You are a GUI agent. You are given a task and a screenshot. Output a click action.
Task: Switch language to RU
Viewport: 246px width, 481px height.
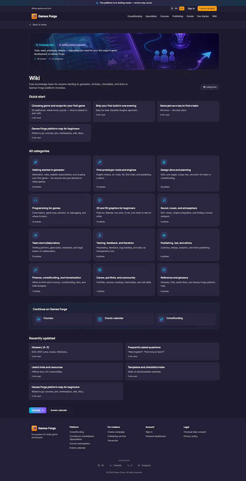click(x=176, y=9)
